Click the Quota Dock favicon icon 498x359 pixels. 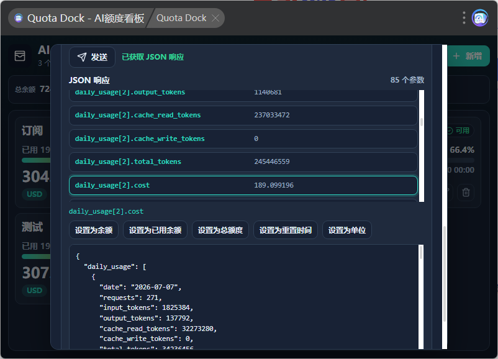pos(19,18)
